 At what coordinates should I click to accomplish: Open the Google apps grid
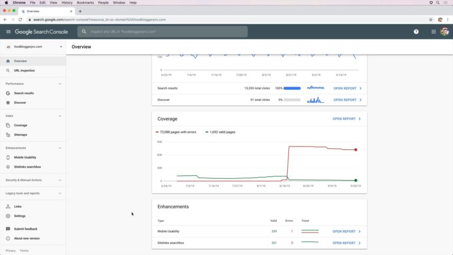[434, 32]
